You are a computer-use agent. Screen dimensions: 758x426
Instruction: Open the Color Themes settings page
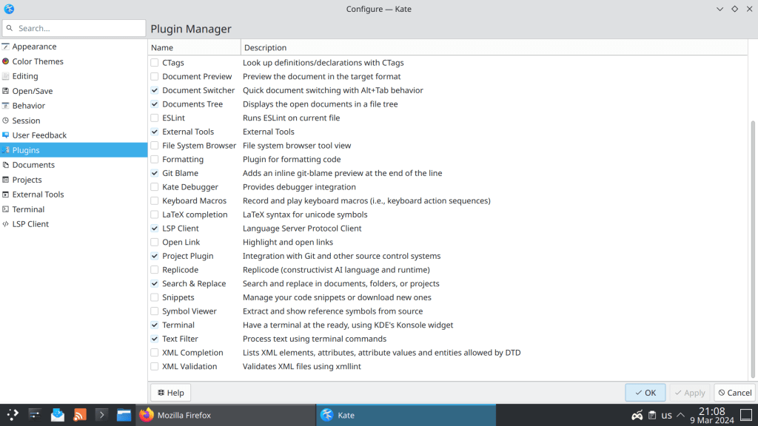pos(38,61)
